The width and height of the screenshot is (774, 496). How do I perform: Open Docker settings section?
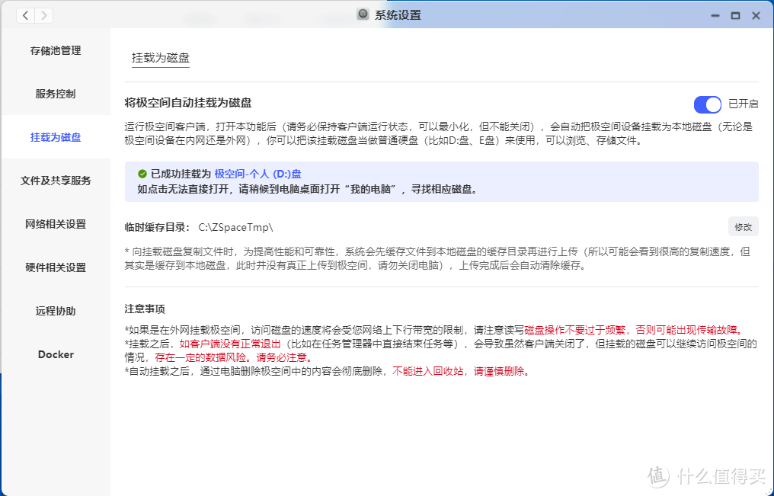[56, 354]
